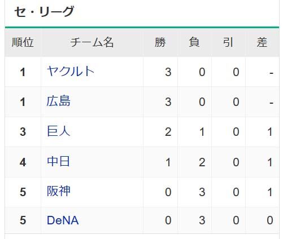Click the 差 column header
283x239 pixels.
[x=262, y=42]
